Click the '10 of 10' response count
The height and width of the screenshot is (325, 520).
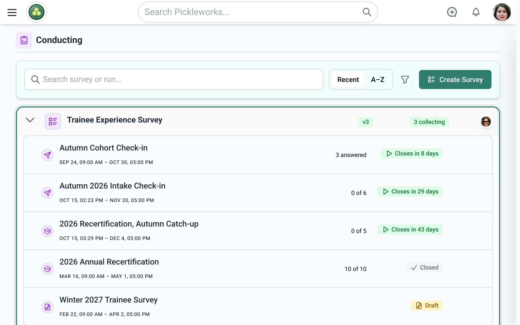[x=355, y=269]
